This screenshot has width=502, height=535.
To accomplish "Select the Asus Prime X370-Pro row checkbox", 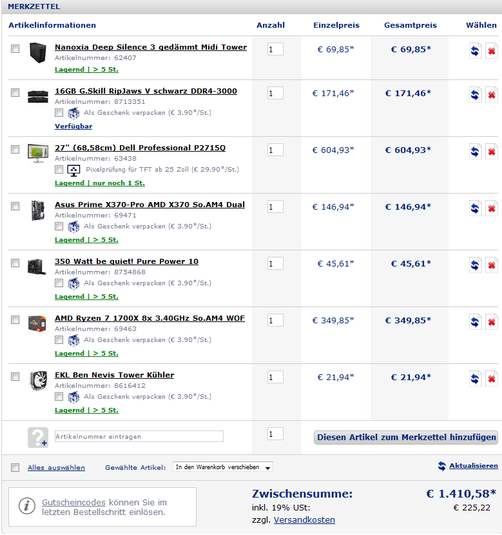I will 15,206.
